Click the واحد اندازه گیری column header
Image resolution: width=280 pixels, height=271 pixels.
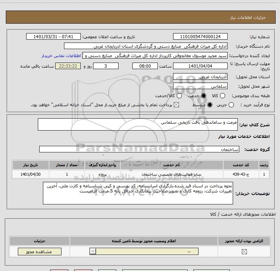coord(103,165)
